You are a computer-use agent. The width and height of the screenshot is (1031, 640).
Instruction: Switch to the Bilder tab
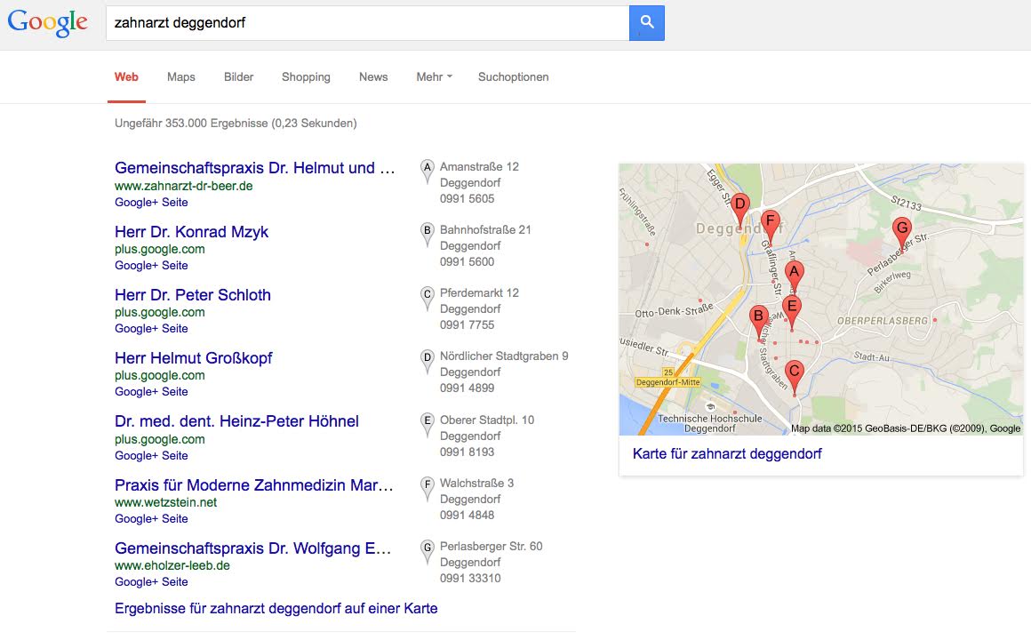coord(239,77)
